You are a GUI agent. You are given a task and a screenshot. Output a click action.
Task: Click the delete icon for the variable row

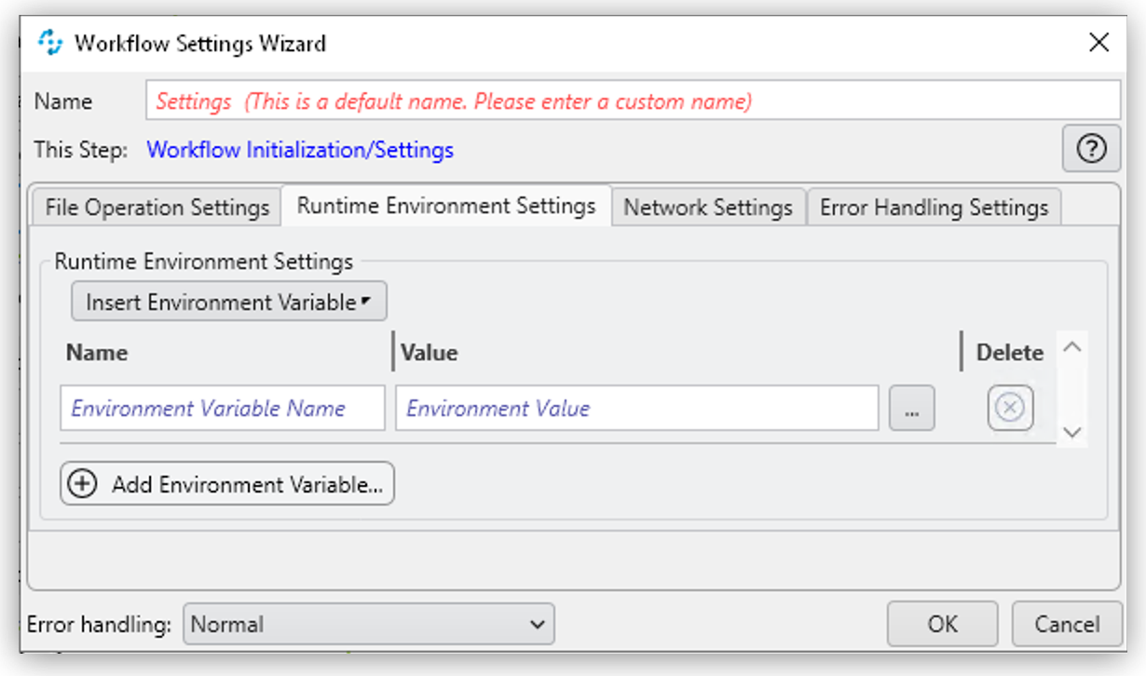pyautogui.click(x=1010, y=408)
